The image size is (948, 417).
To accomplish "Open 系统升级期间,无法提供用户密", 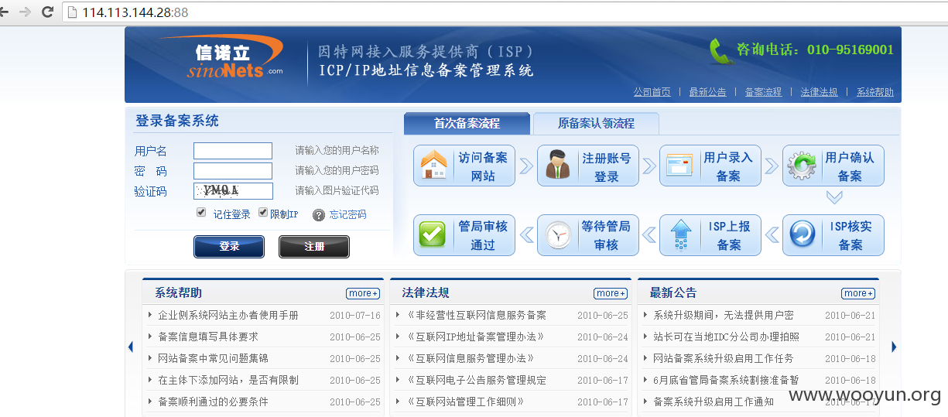I will coord(724,316).
